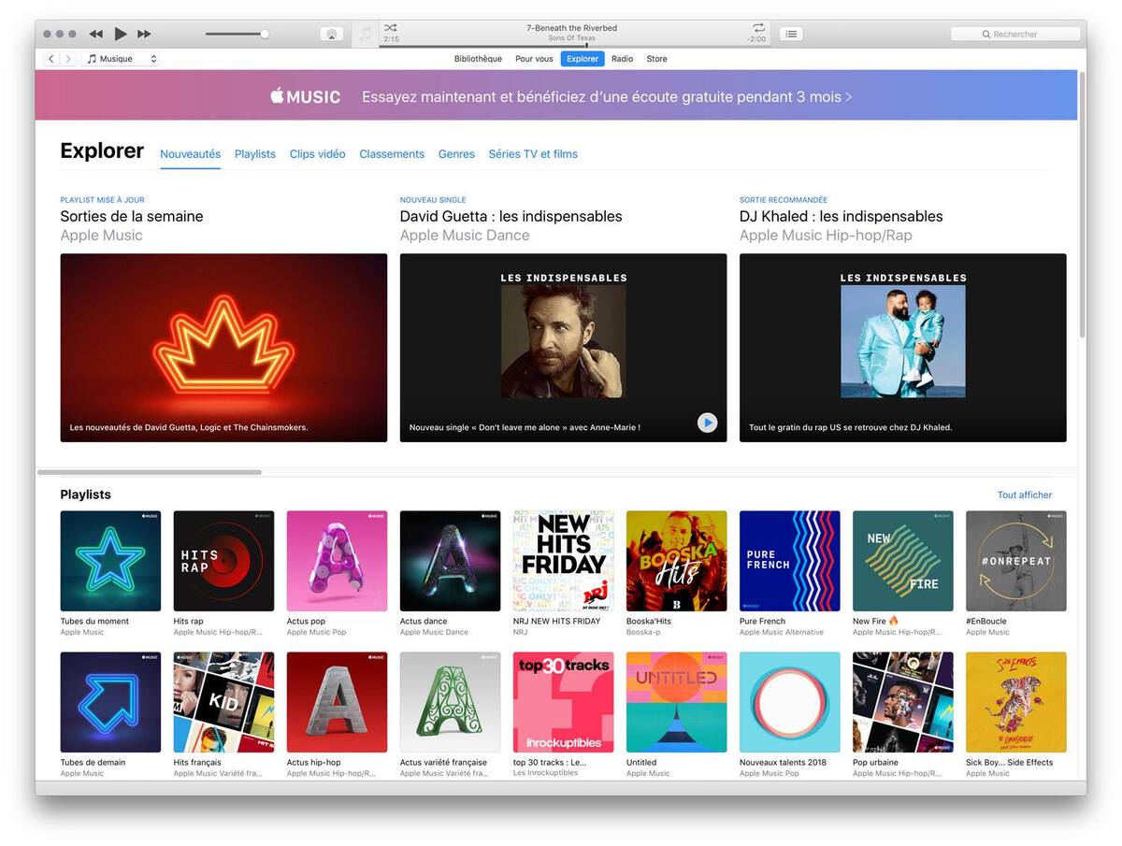Viewport: 1122px width, 846px height.
Task: Open Séries TV et films section
Action: (533, 154)
